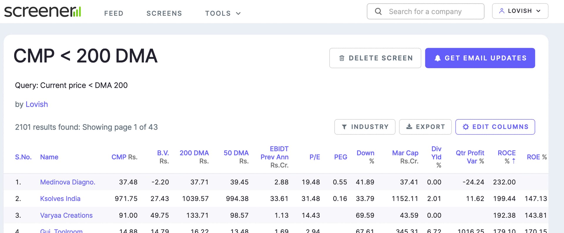Focus the Search for a company field

[425, 11]
